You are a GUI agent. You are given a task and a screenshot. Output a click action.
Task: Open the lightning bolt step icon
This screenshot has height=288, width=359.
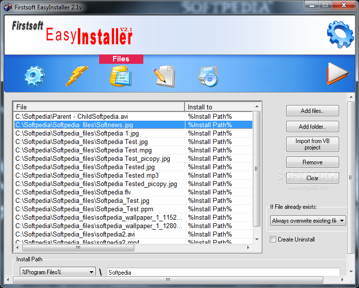click(77, 76)
